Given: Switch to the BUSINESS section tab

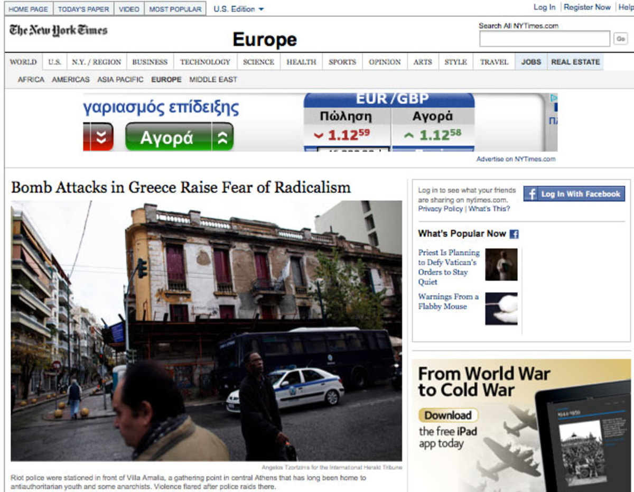Looking at the screenshot, I should [150, 62].
